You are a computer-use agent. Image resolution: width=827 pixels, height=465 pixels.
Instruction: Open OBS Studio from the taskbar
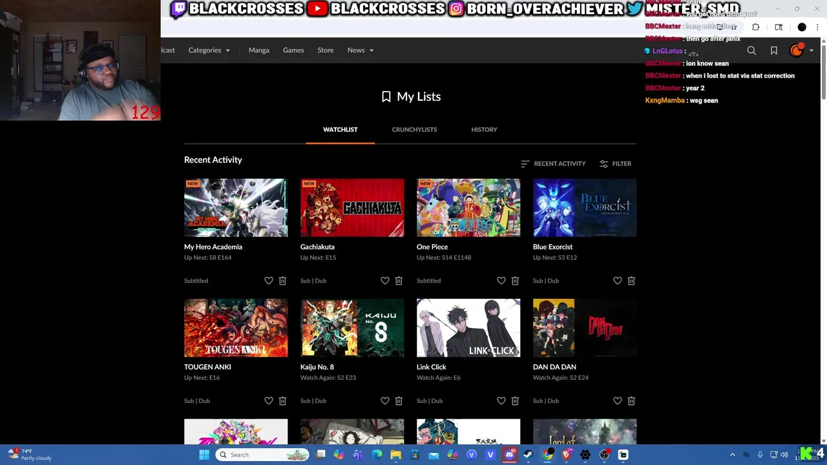(x=604, y=455)
